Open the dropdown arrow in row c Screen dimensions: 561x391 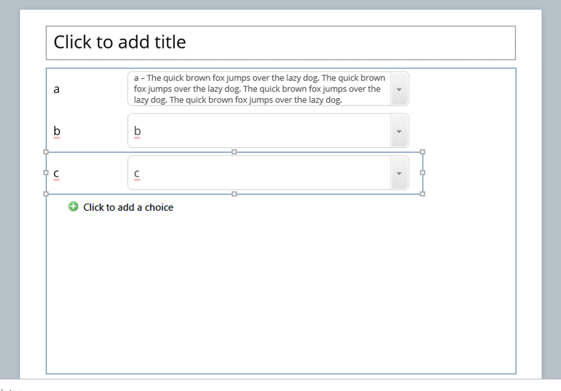[x=399, y=173]
